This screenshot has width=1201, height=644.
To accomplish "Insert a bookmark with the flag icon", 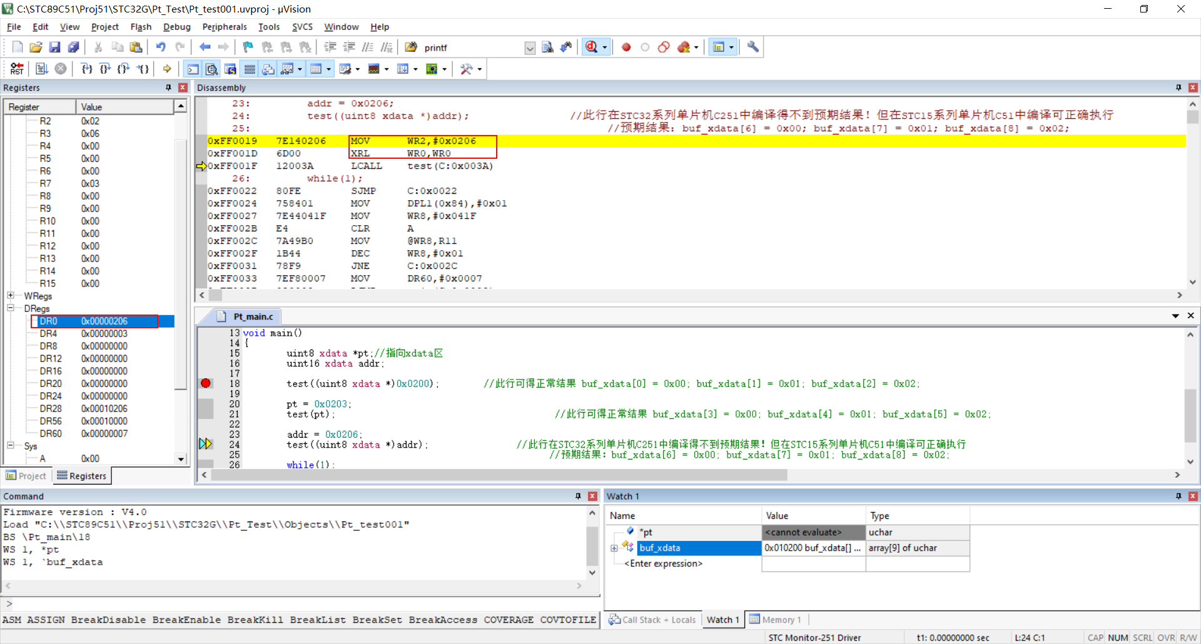I will 248,47.
